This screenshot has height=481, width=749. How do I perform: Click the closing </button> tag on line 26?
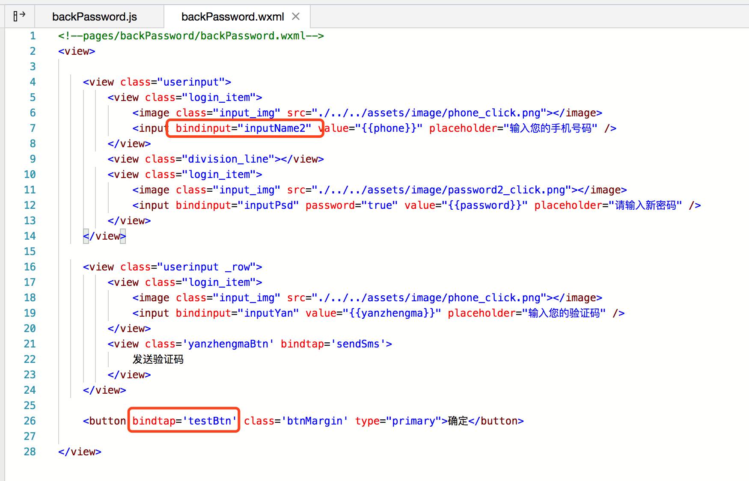click(496, 421)
